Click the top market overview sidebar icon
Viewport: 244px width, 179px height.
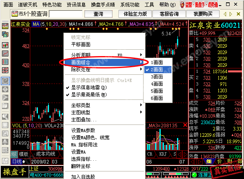click(x=6, y=26)
